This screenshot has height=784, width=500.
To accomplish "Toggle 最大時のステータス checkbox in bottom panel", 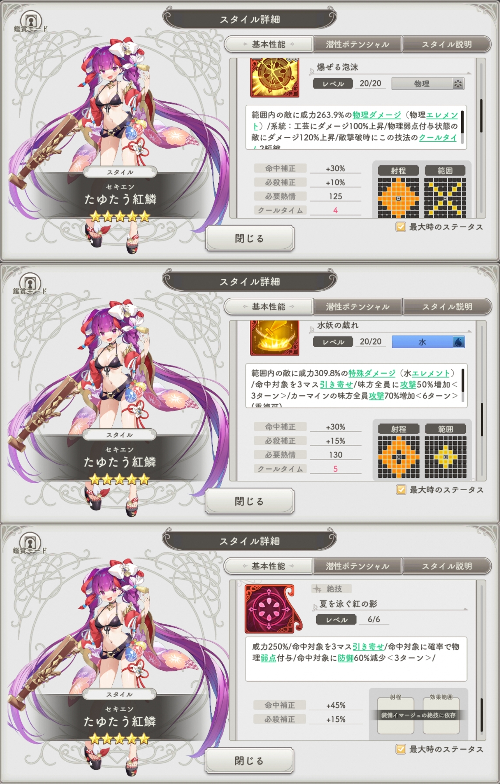I will (401, 749).
